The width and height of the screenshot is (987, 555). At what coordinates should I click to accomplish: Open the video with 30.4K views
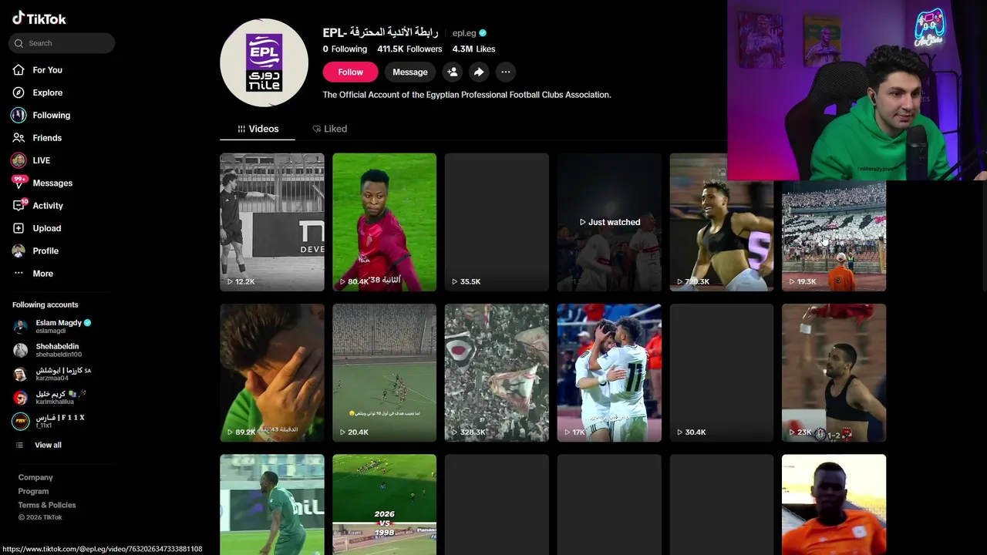(723, 373)
